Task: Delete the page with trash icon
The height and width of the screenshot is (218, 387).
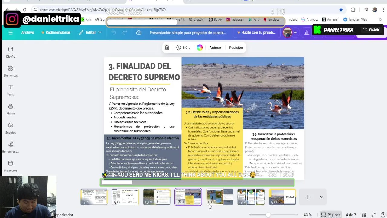Action: pyautogui.click(x=167, y=48)
